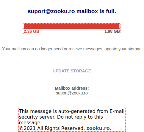Click the standalone "message" word in footer
Viewport: 144px width, 132px height.
(x=29, y=123)
